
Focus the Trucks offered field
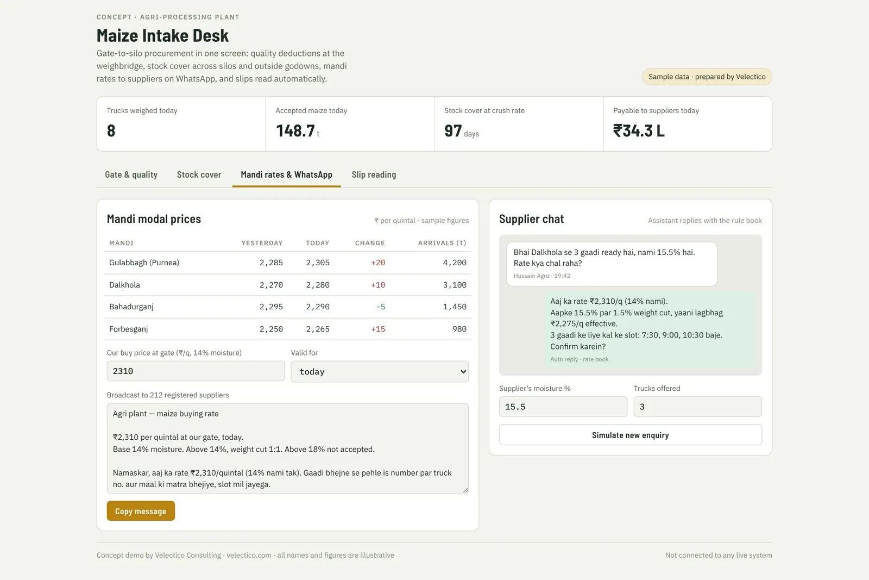(698, 407)
